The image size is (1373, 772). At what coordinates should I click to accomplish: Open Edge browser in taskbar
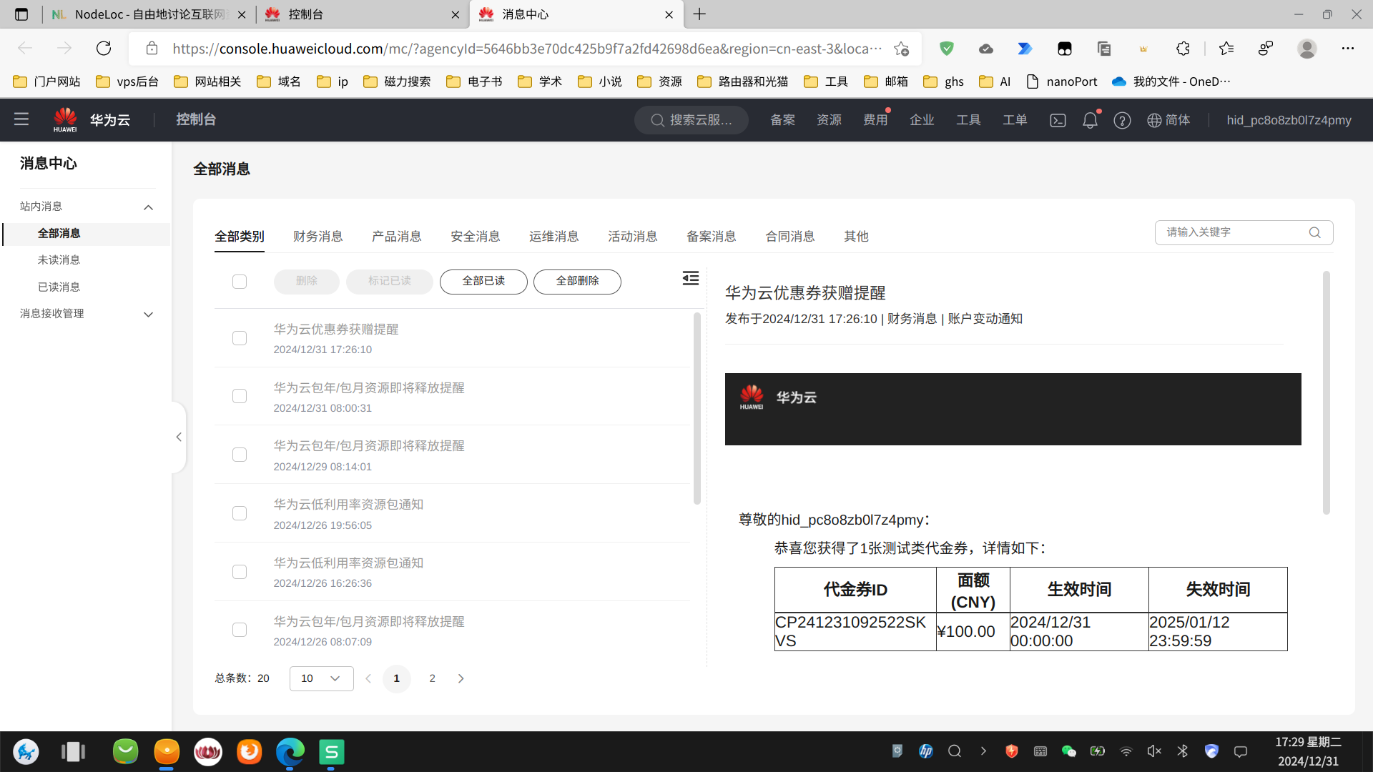[290, 751]
